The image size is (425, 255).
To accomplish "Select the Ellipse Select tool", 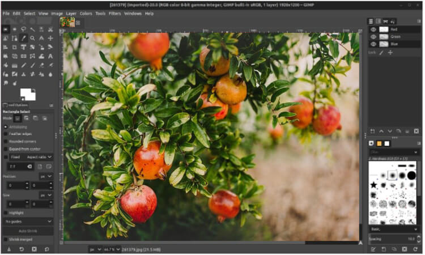I will point(15,29).
